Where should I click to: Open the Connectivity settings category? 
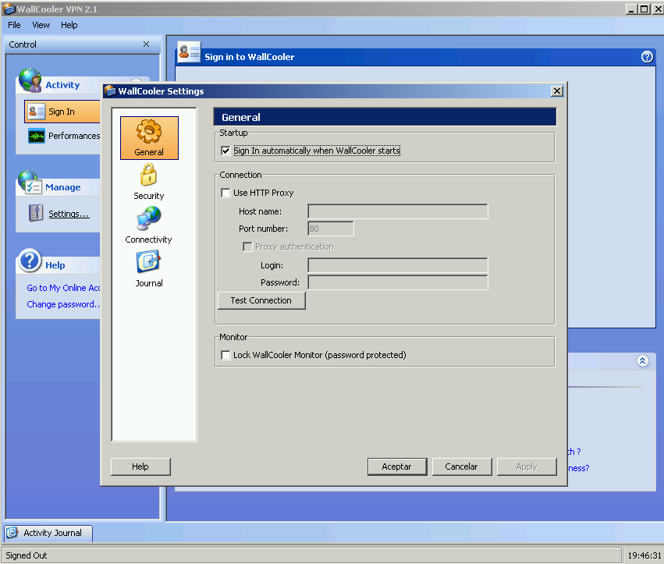coord(148,225)
